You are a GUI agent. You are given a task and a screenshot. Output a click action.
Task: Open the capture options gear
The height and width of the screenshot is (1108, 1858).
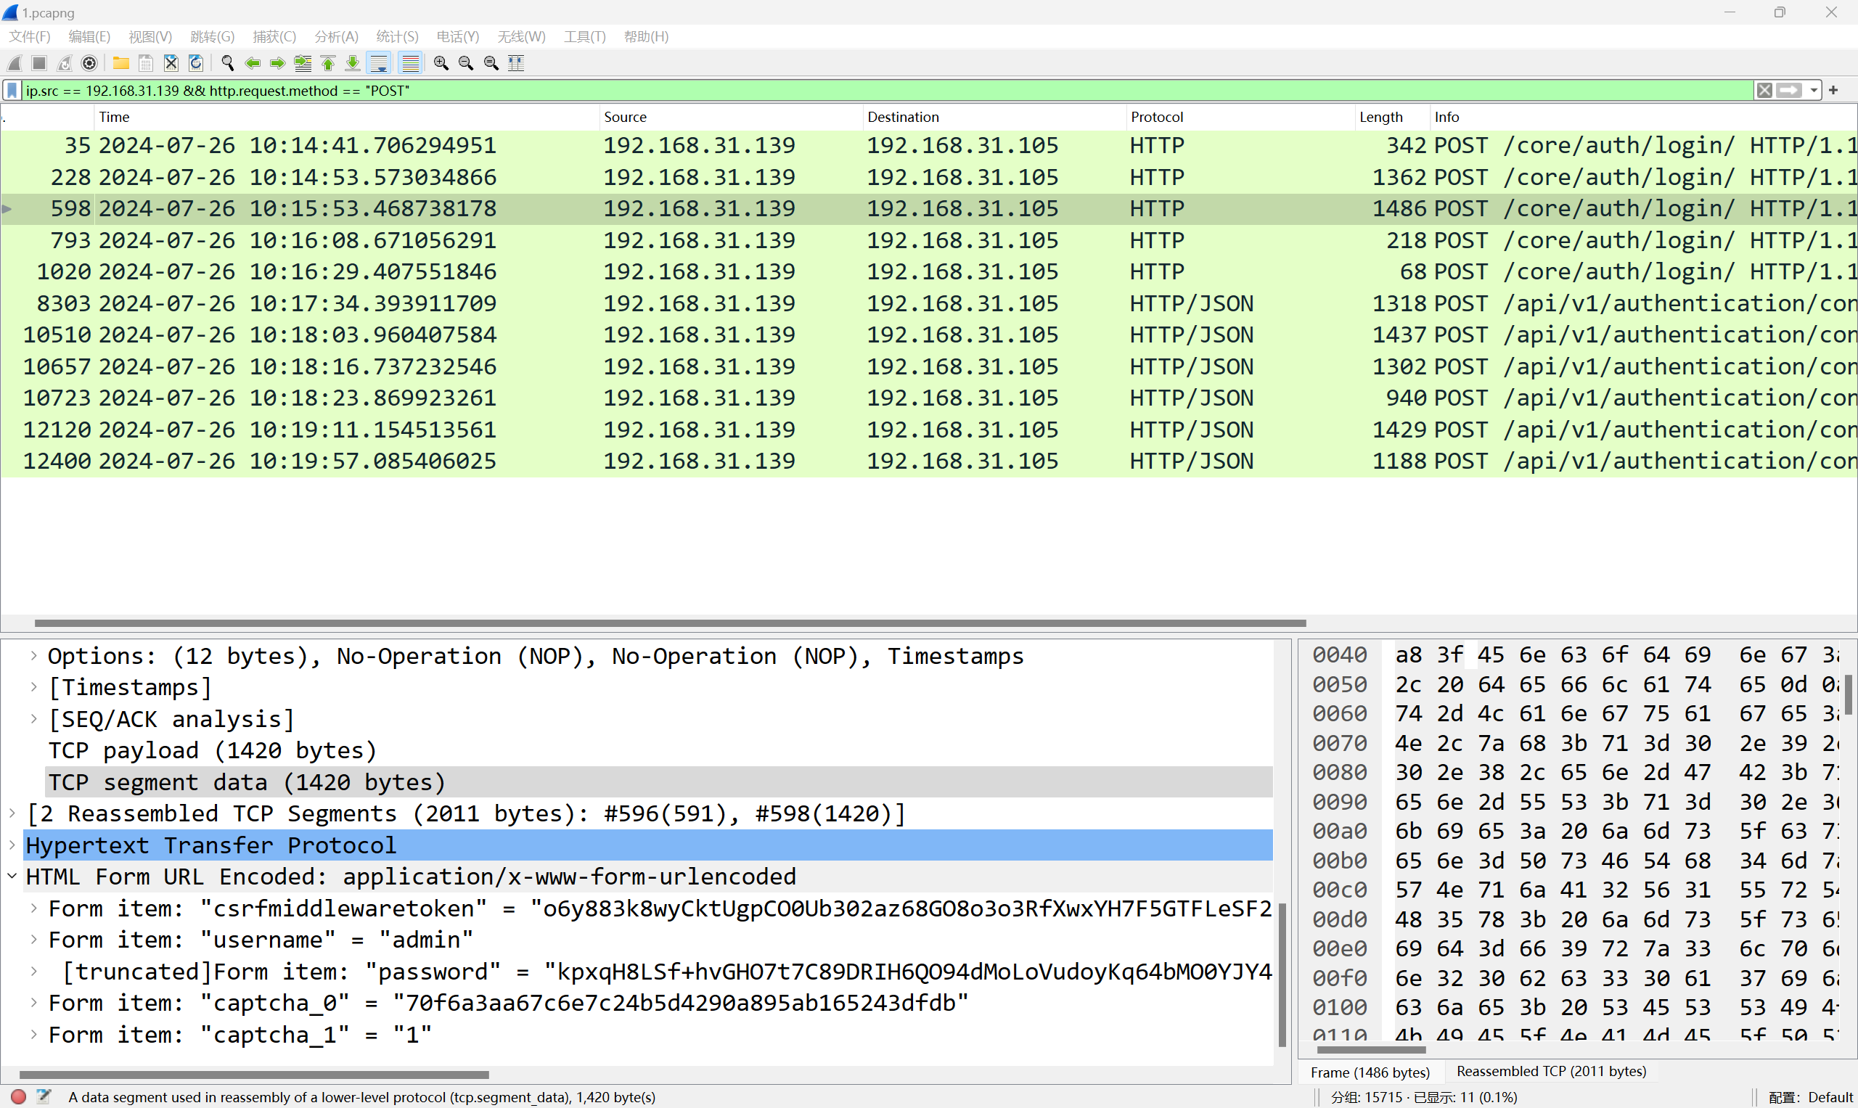(89, 63)
